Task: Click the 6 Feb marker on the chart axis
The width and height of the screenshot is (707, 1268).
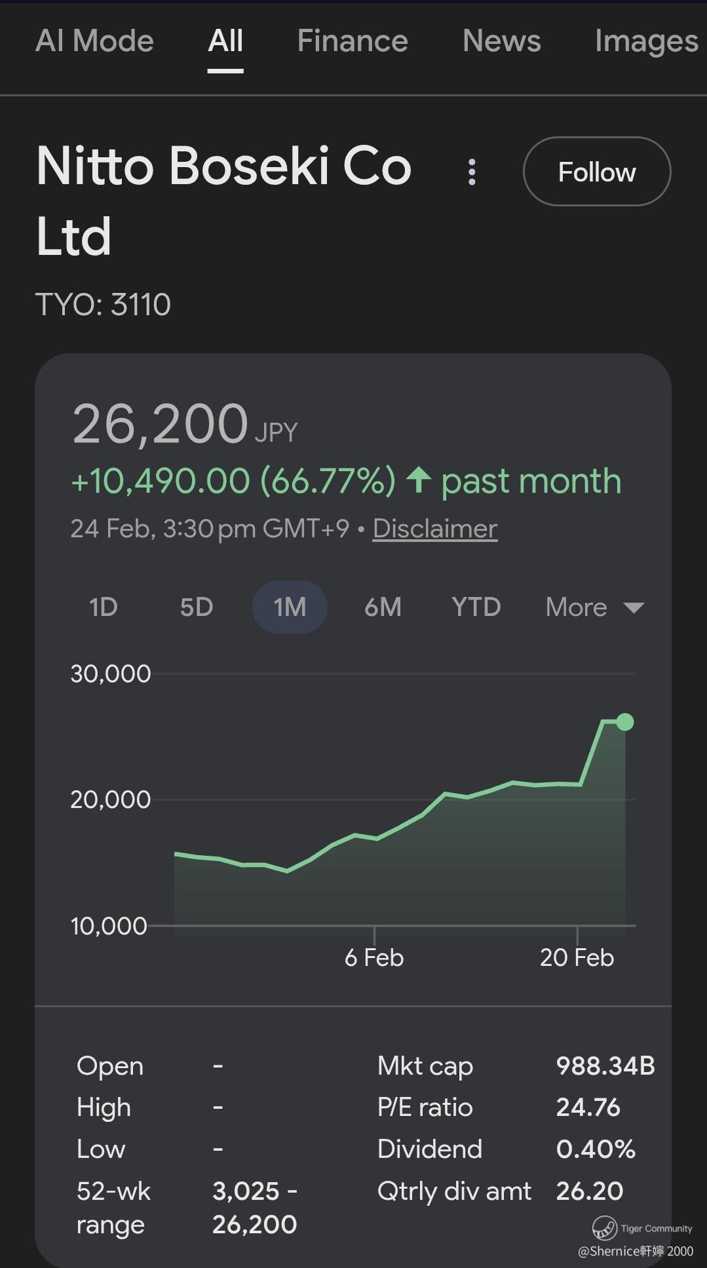Action: coord(374,957)
